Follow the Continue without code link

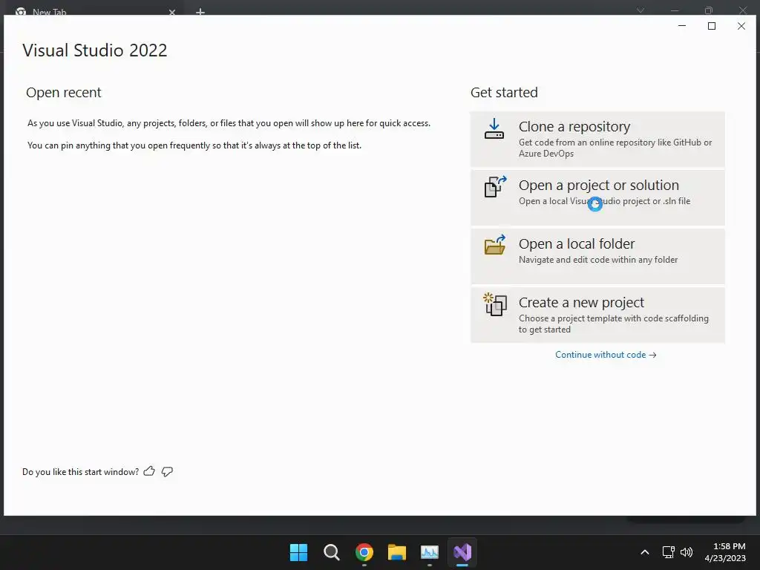[x=606, y=355]
